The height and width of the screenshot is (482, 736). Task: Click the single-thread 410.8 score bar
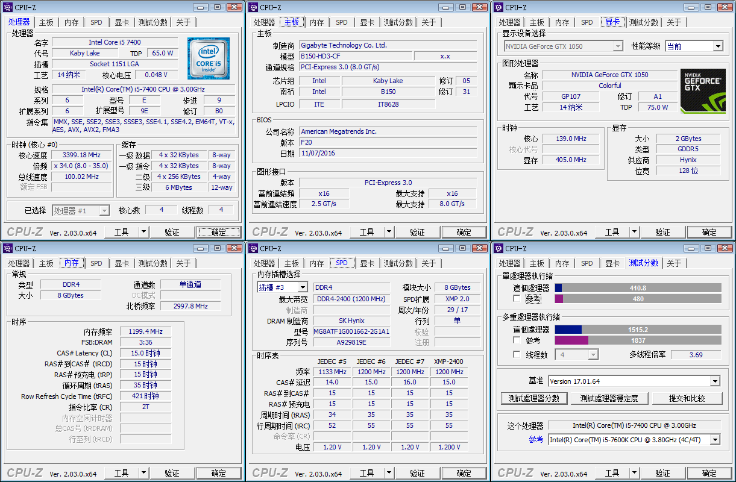point(638,288)
